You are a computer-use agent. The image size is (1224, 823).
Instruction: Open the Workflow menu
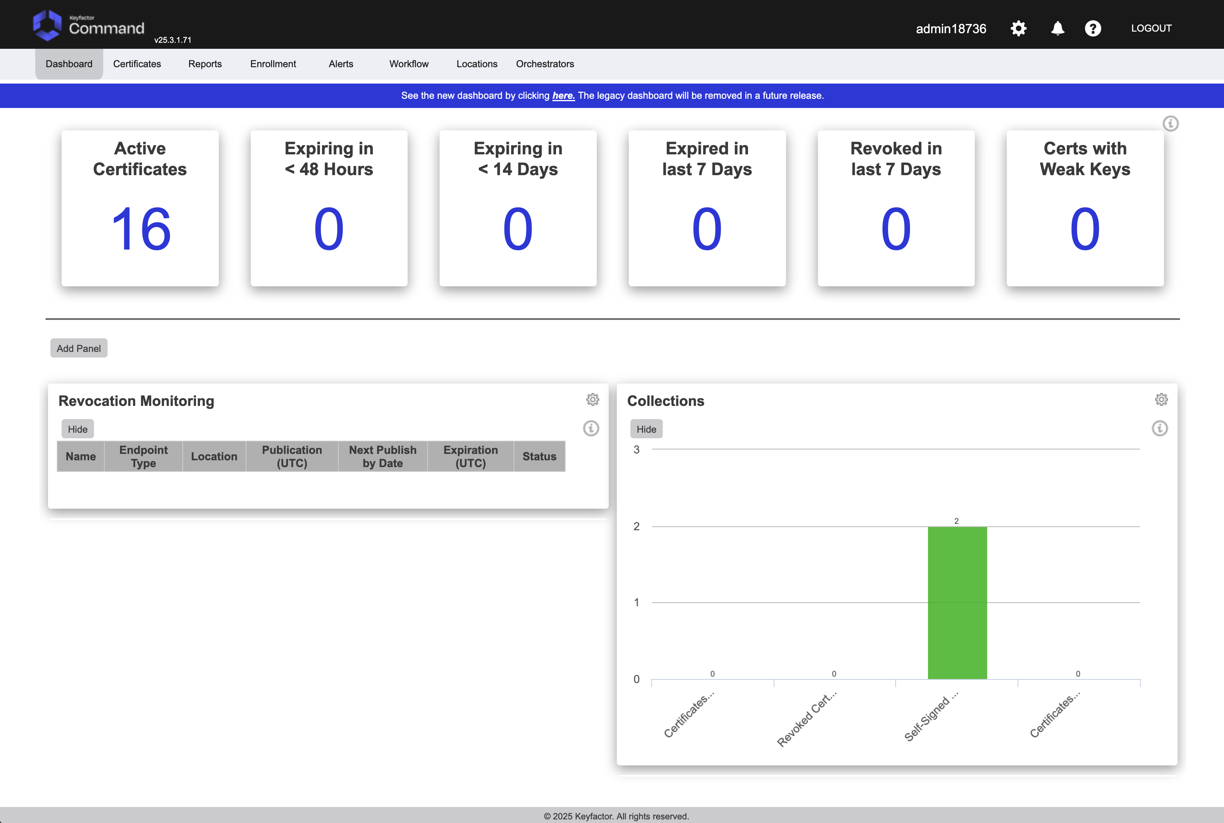(x=409, y=64)
